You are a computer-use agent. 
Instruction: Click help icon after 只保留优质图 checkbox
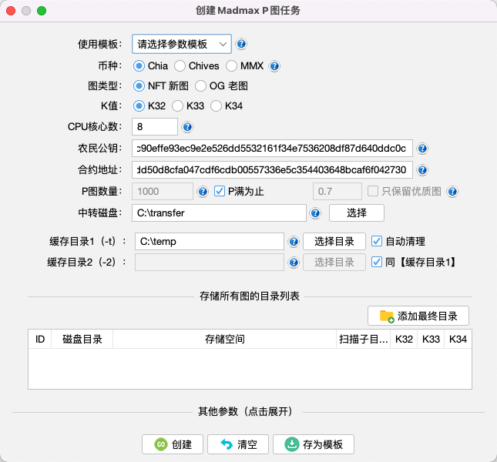pyautogui.click(x=453, y=192)
